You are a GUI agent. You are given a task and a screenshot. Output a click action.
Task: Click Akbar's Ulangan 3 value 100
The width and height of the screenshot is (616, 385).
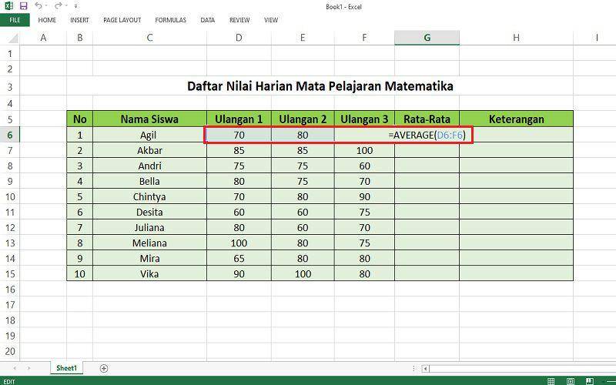pyautogui.click(x=364, y=150)
